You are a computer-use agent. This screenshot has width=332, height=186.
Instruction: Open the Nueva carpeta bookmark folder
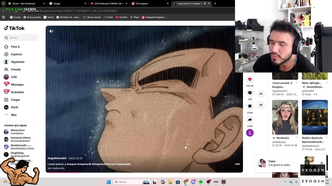coord(92,17)
